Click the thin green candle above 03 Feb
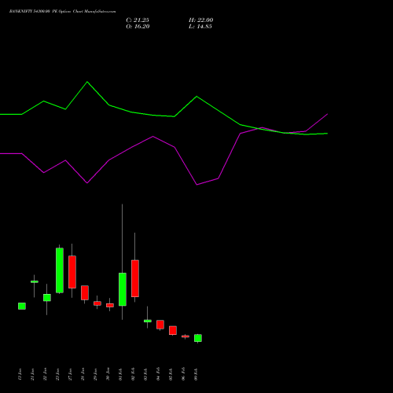This screenshot has height=393, width=393. tap(148, 321)
